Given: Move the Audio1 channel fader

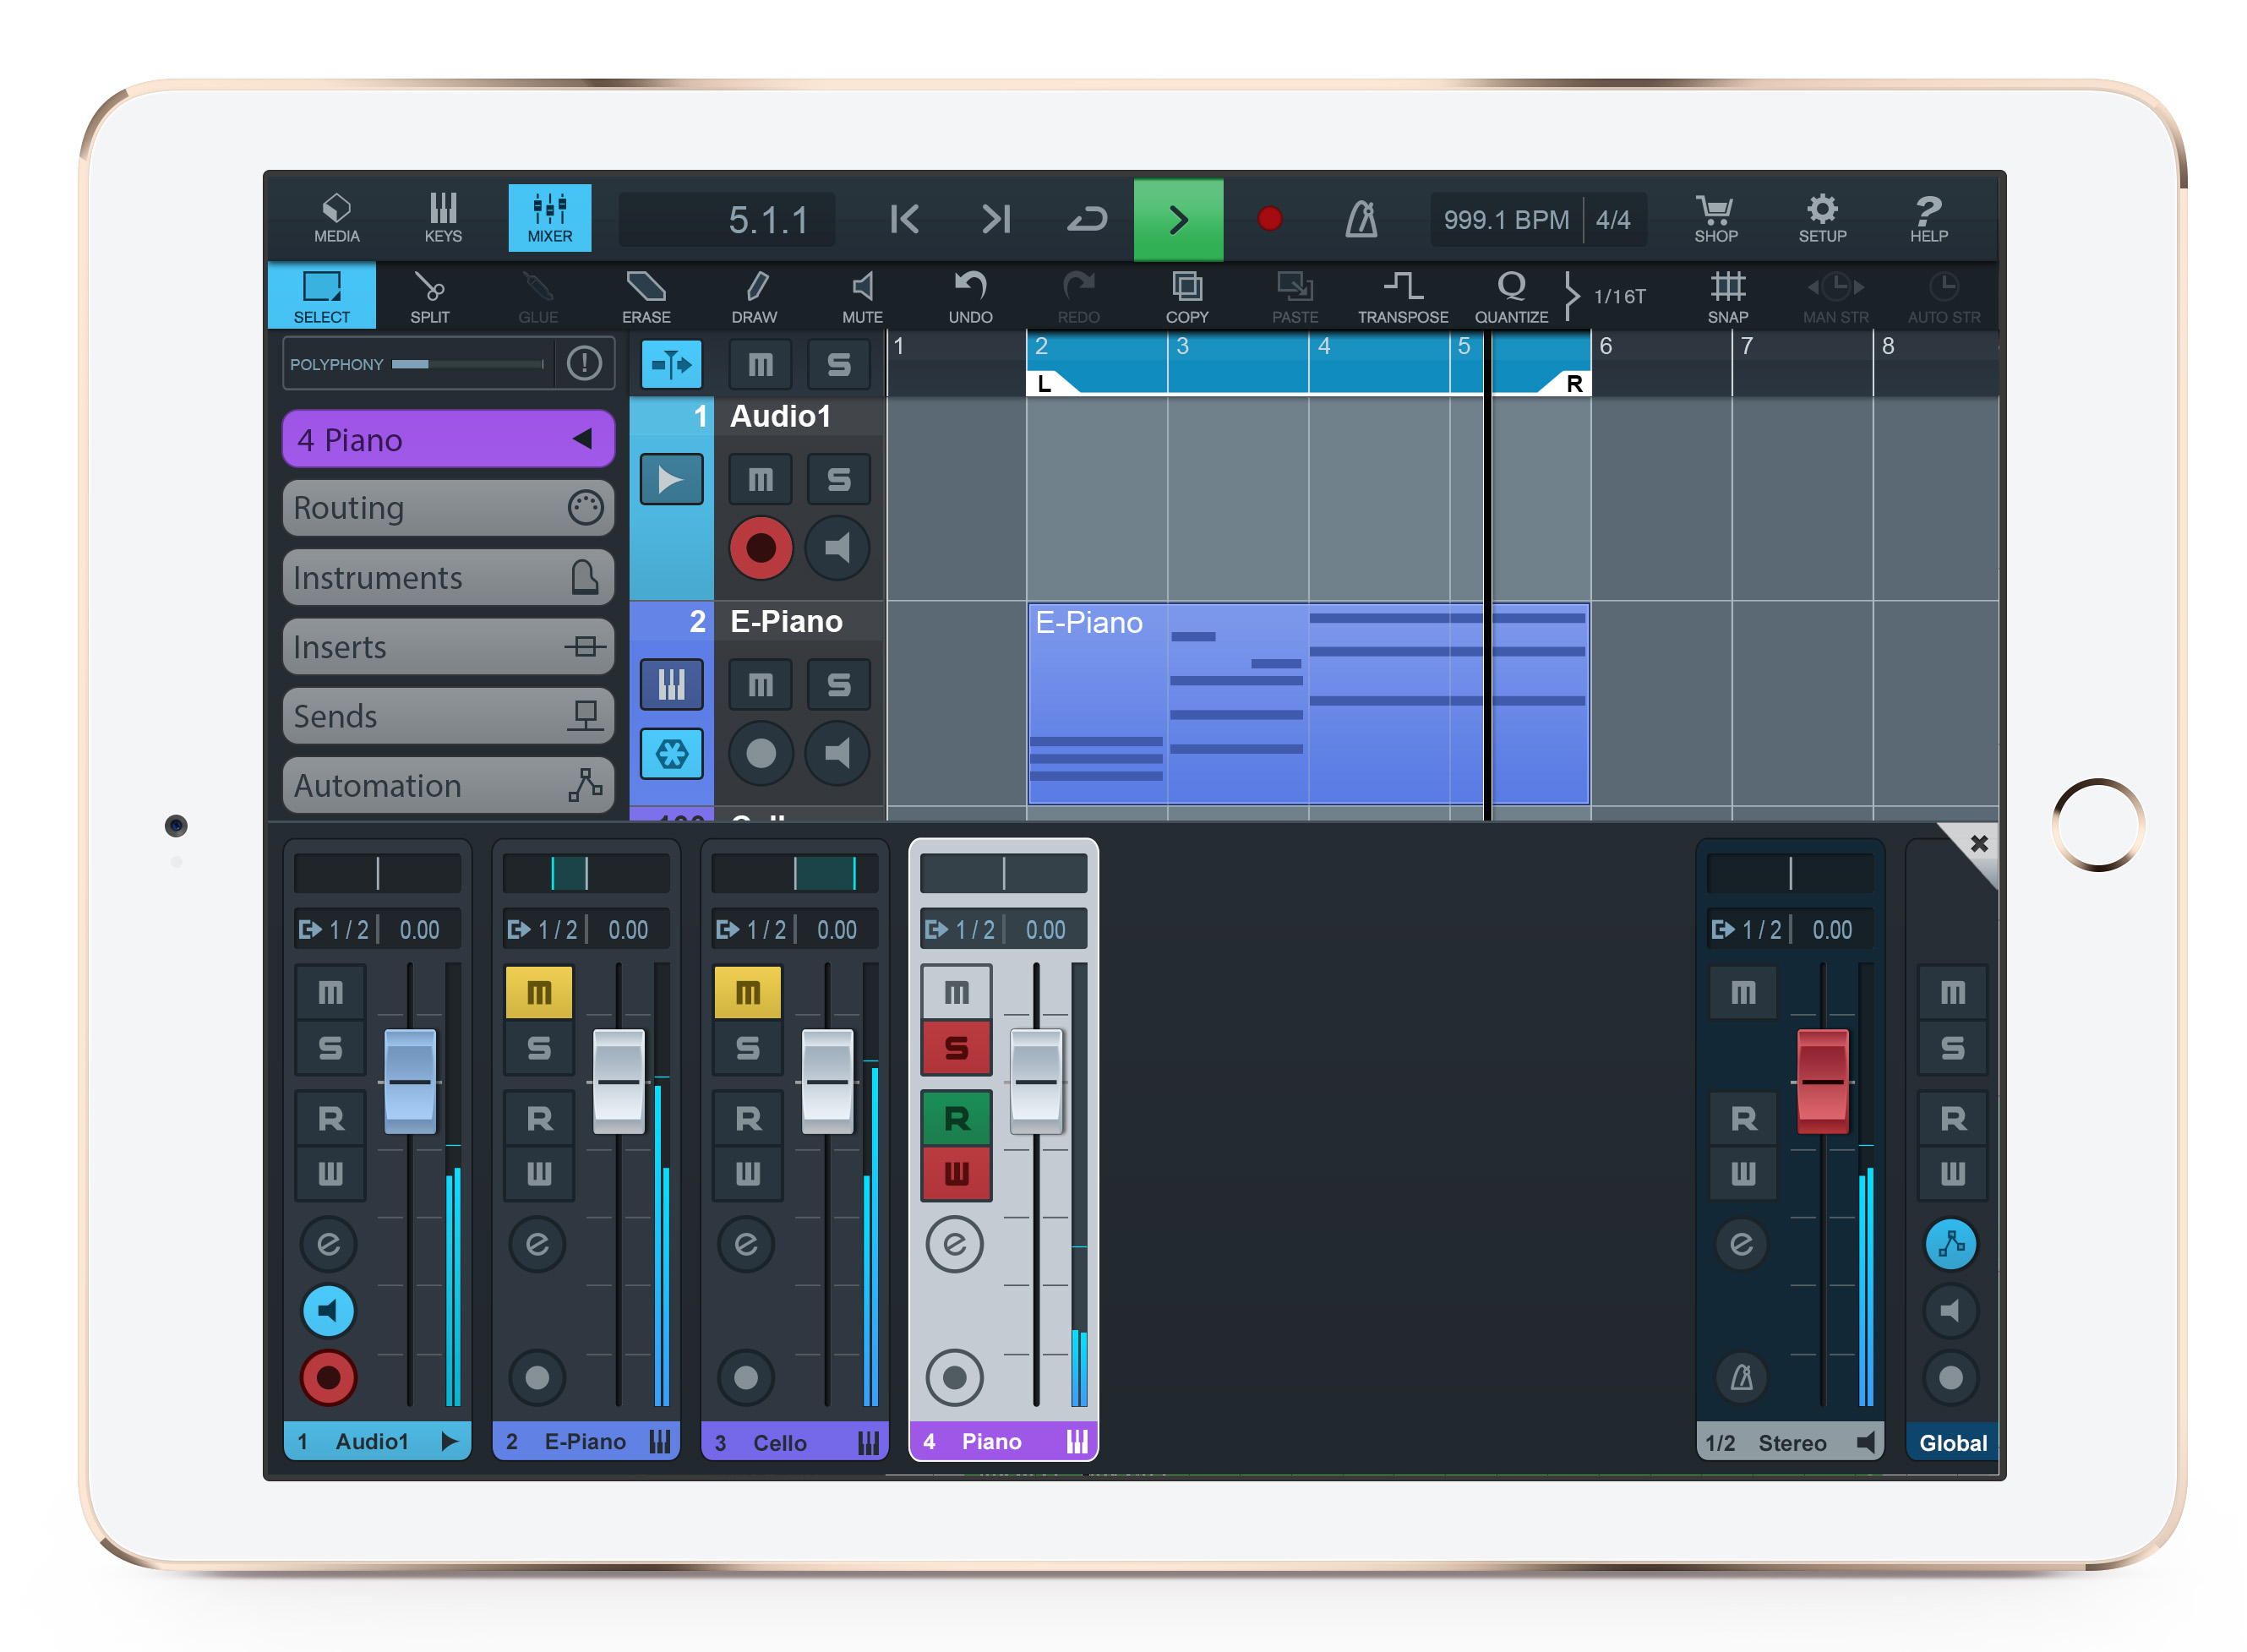Looking at the screenshot, I should coord(410,1081).
